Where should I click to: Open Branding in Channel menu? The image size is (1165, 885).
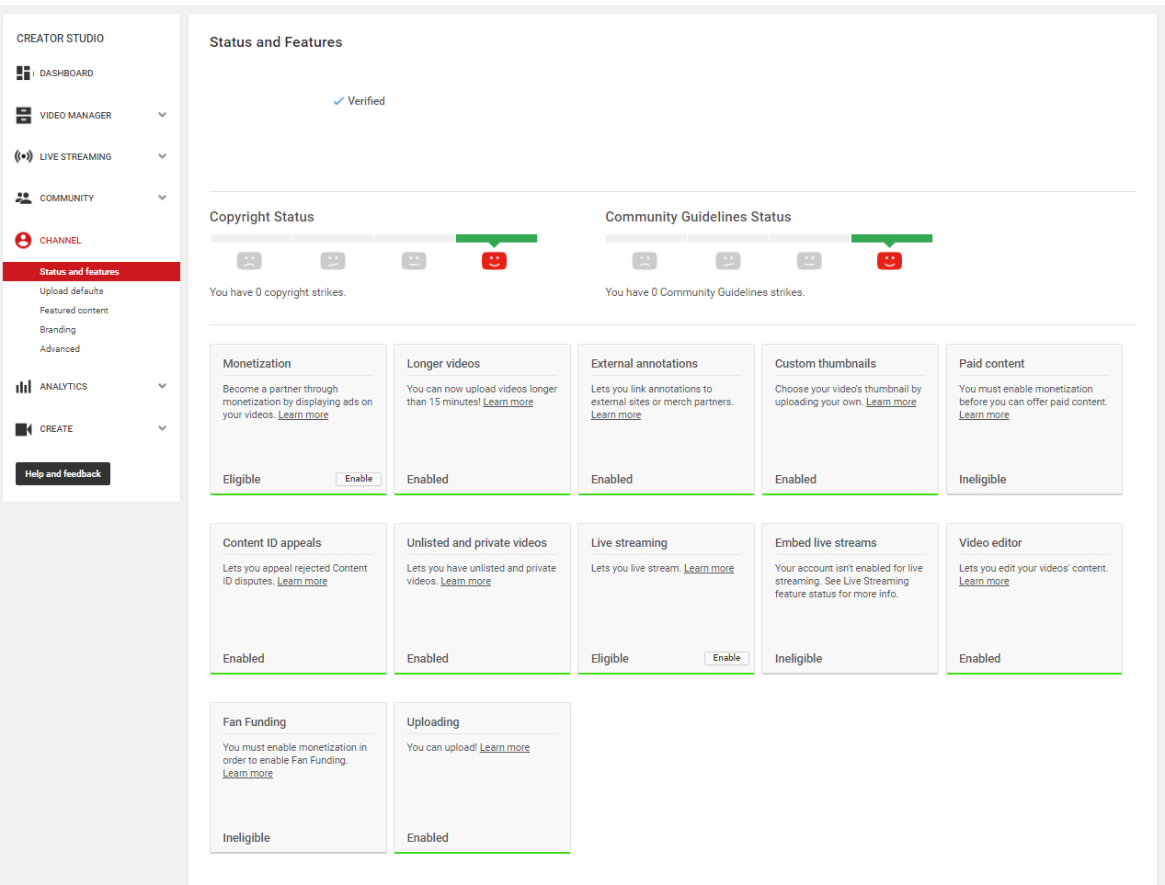pos(58,330)
